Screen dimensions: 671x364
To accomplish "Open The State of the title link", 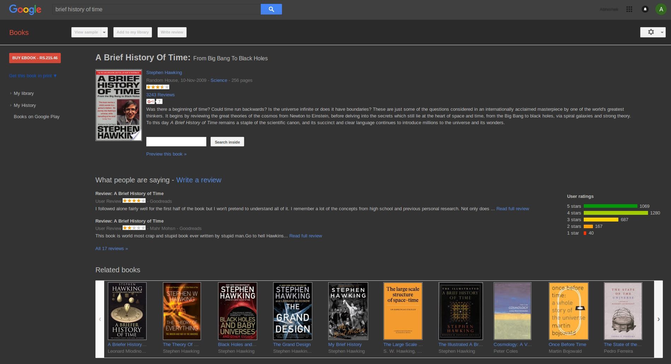I will coord(623,344).
